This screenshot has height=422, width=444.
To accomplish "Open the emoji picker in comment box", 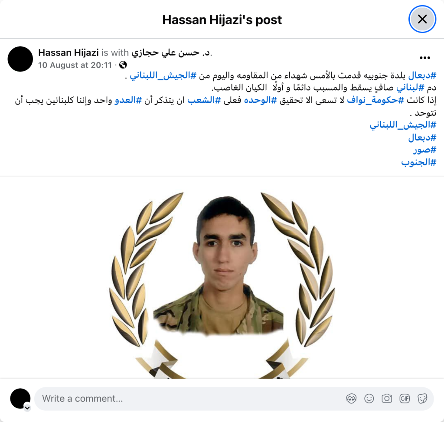I will [369, 399].
